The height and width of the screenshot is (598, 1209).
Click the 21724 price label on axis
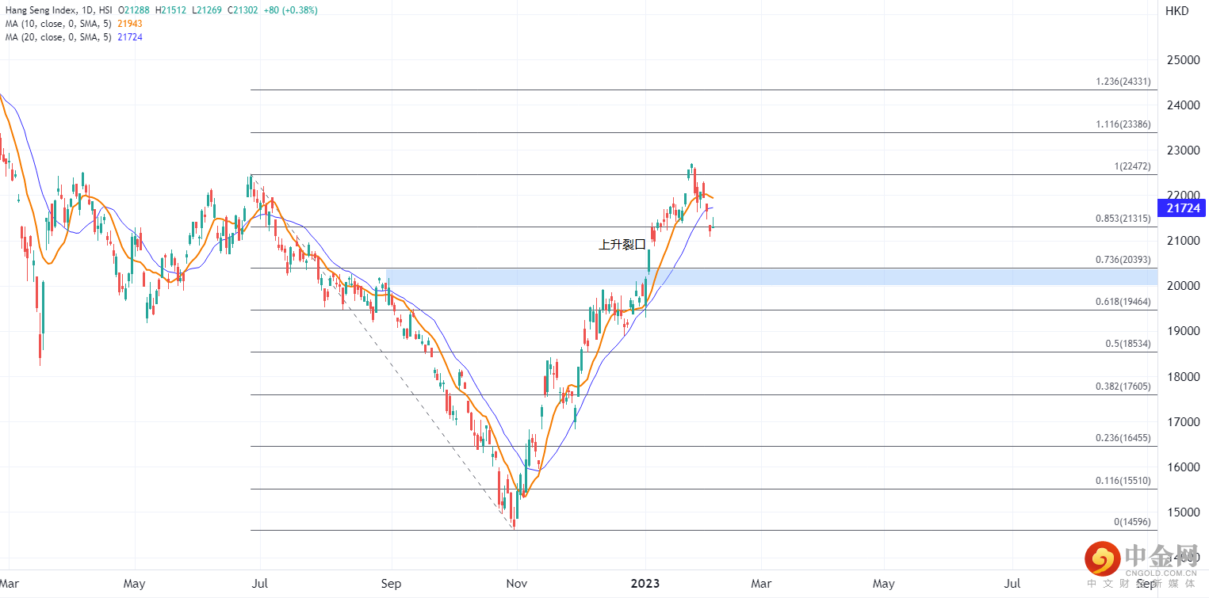pyautogui.click(x=1181, y=208)
